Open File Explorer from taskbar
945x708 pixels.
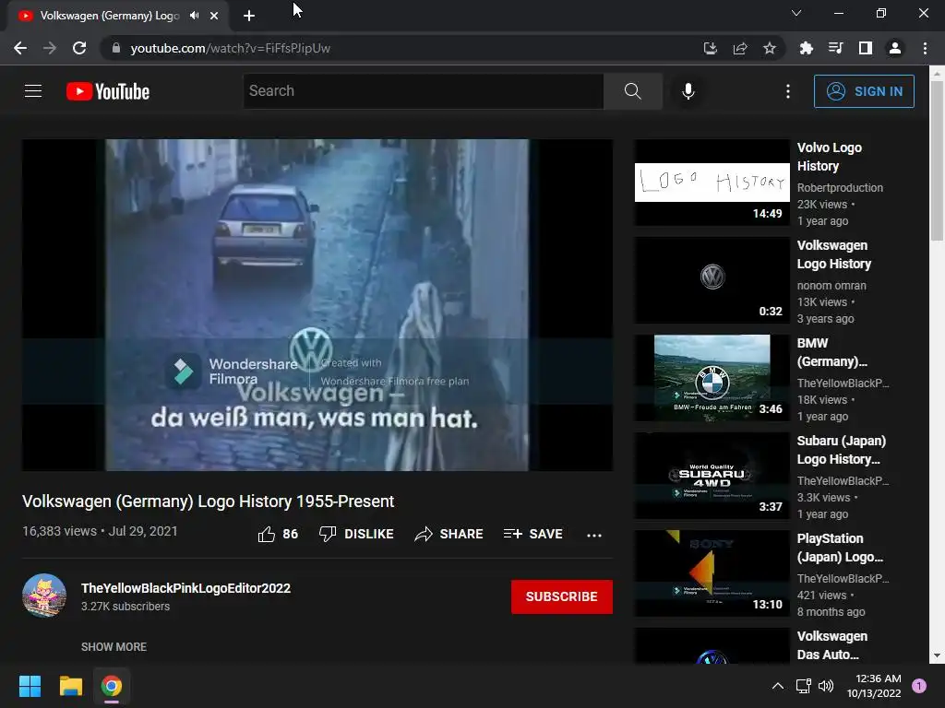[70, 686]
